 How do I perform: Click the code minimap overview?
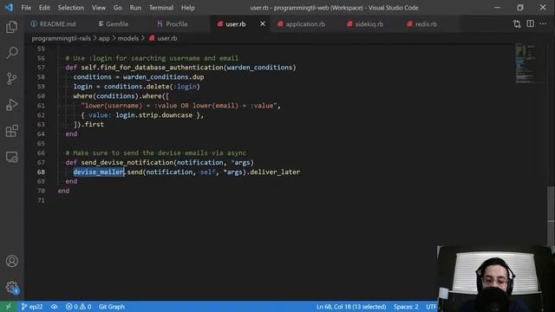pyautogui.click(x=526, y=63)
